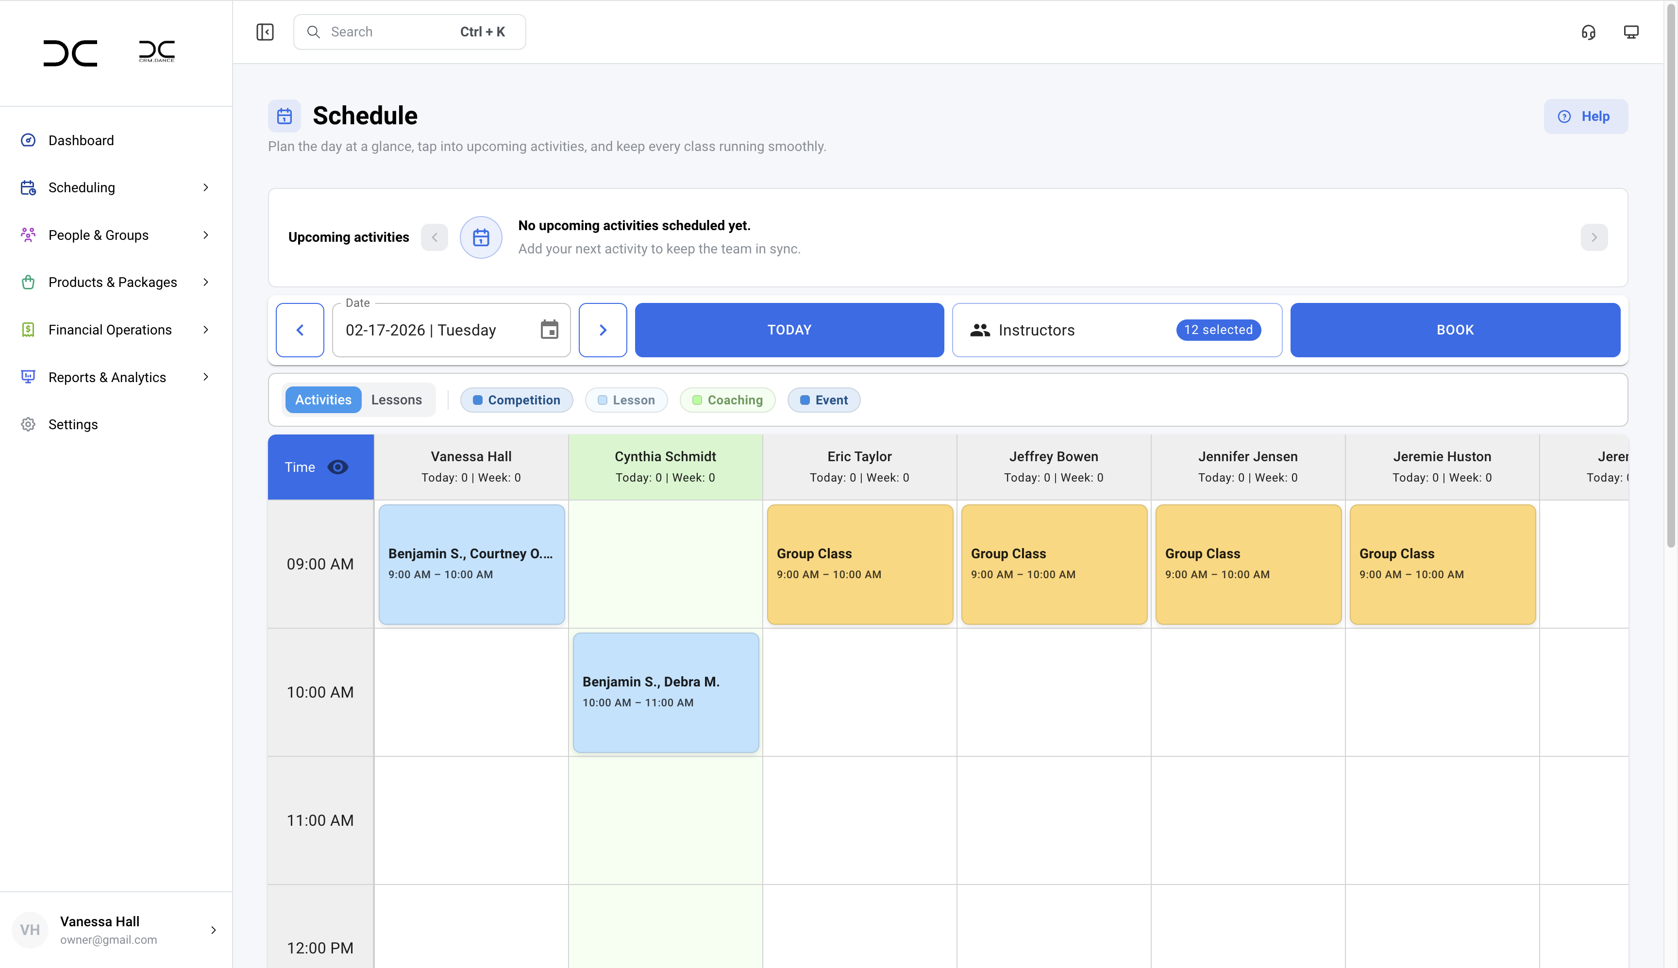Go to next day arrow
Viewport: 1678px width, 968px height.
[603, 330]
